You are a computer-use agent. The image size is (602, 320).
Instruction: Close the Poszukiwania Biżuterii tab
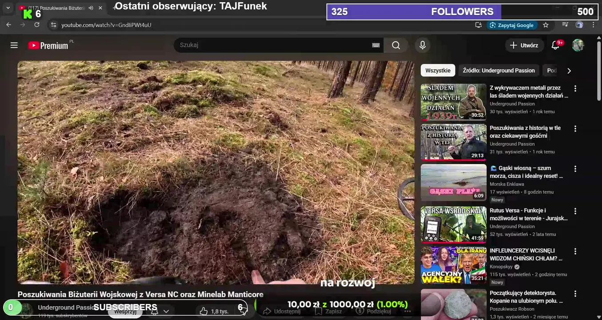(x=100, y=8)
